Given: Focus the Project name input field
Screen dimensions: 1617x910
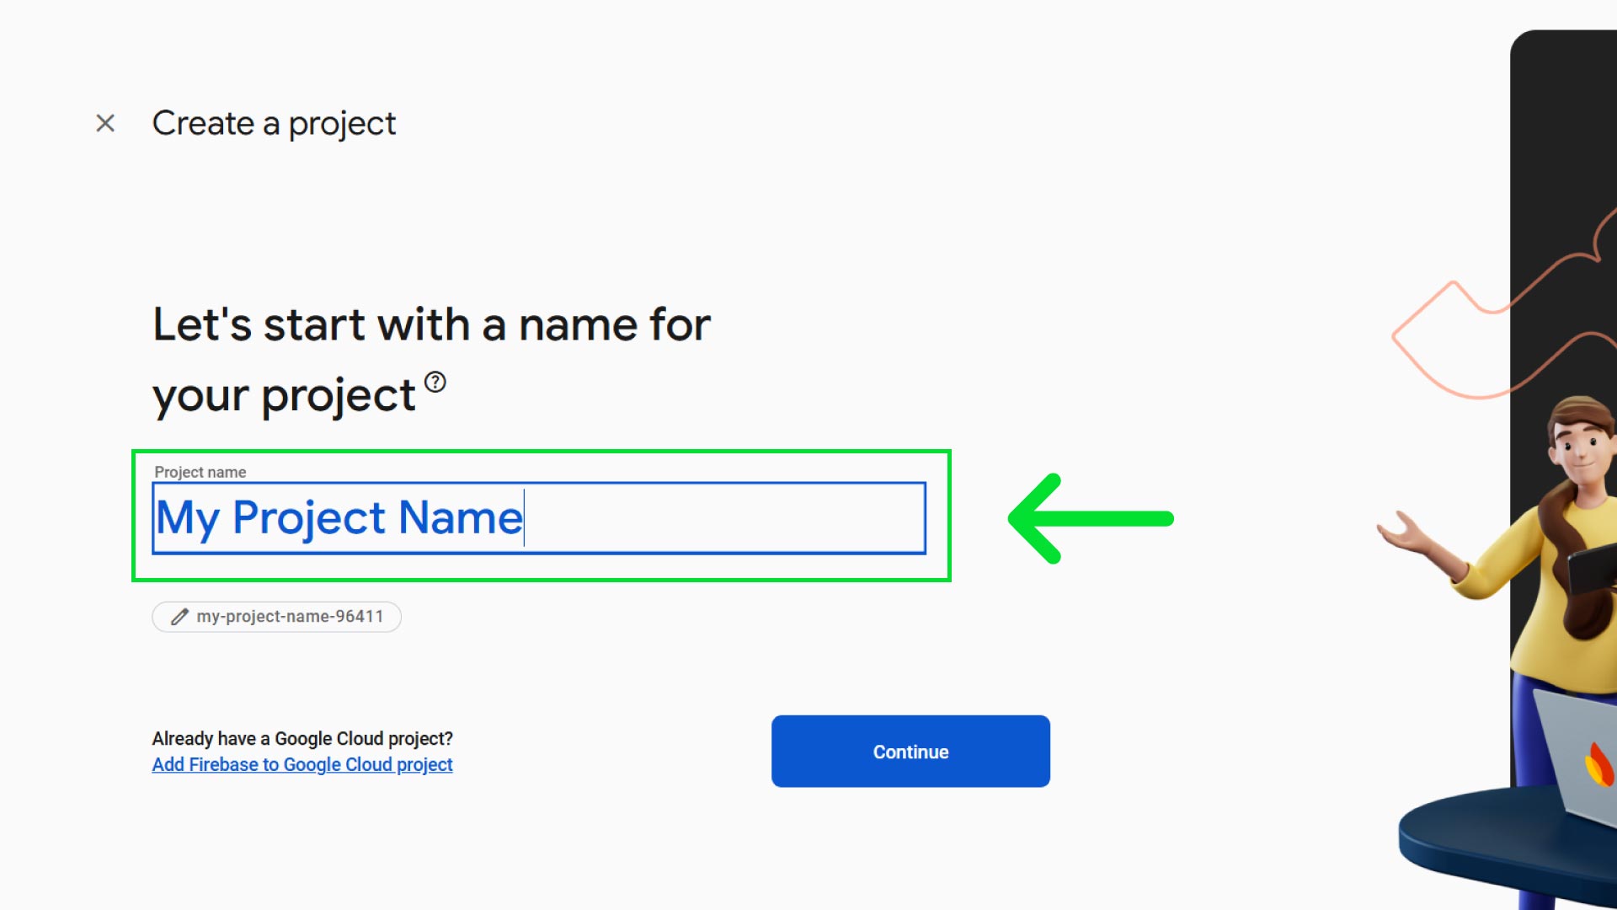Looking at the screenshot, I should 539,517.
